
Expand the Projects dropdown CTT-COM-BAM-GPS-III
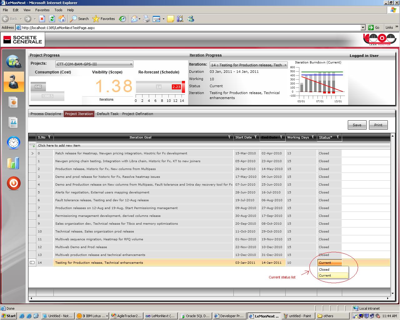coord(94,64)
